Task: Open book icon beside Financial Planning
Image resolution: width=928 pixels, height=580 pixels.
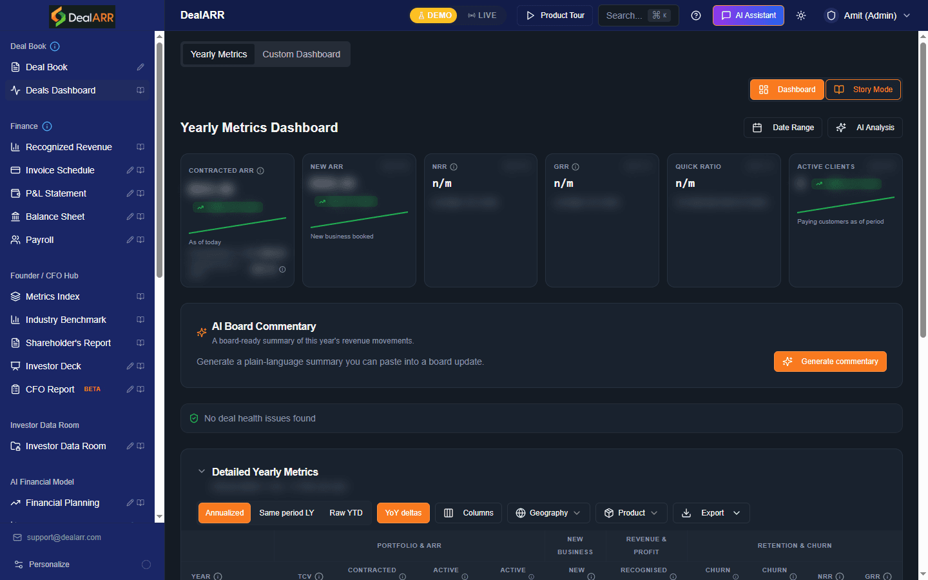Action: [x=140, y=503]
